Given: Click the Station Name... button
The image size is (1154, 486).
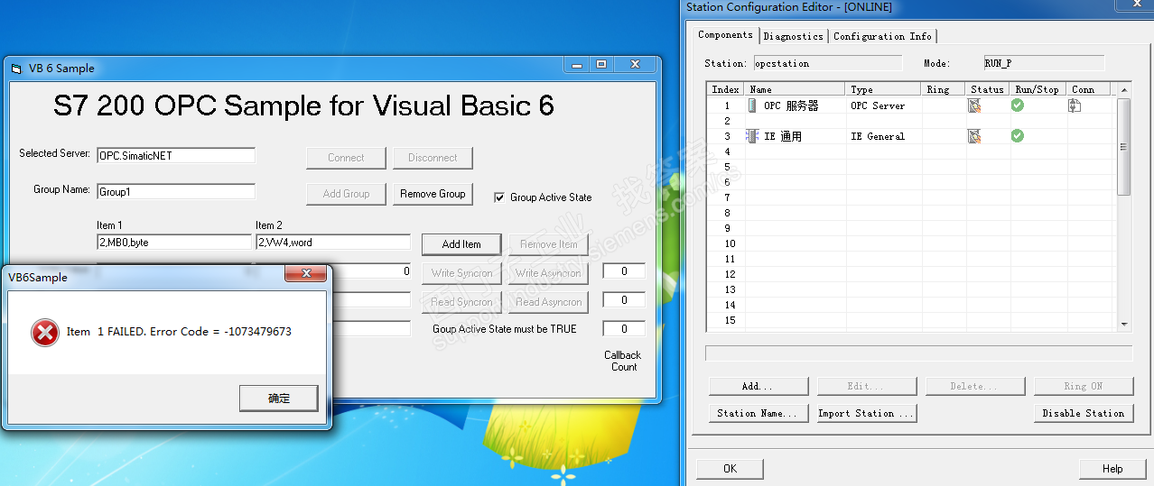Looking at the screenshot, I should pyautogui.click(x=758, y=413).
